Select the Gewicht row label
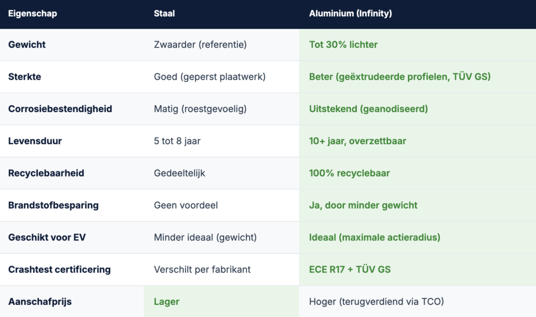This screenshot has height=317, width=536. pyautogui.click(x=27, y=45)
